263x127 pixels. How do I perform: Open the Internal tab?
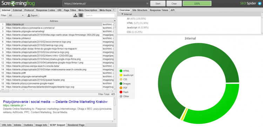[6, 10]
